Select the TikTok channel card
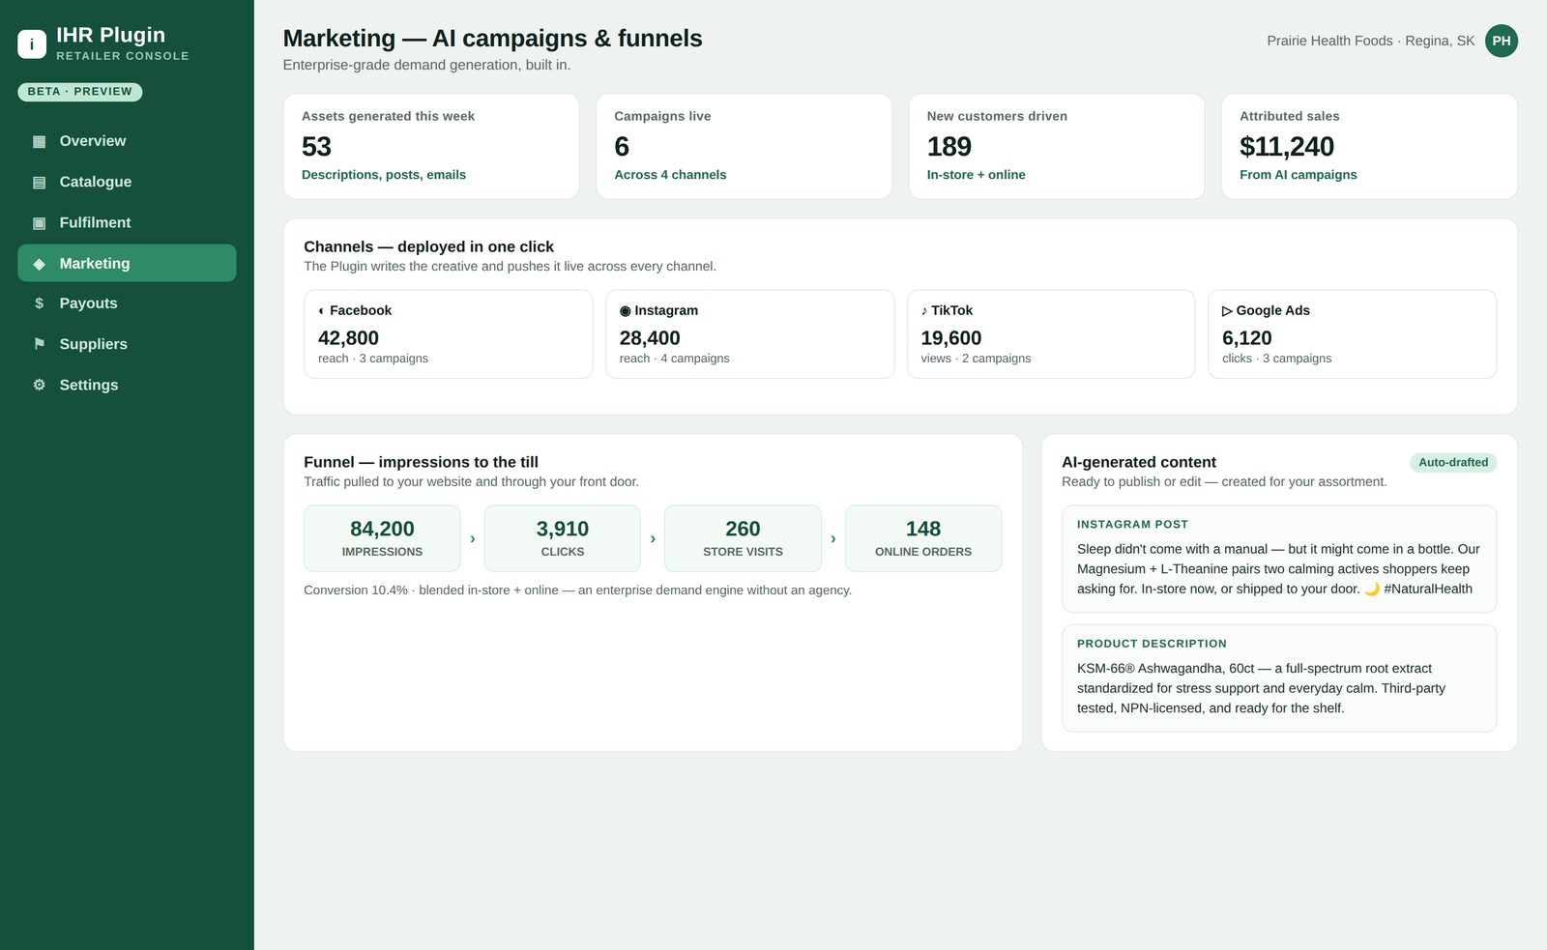Viewport: 1547px width, 950px height. [1051, 334]
